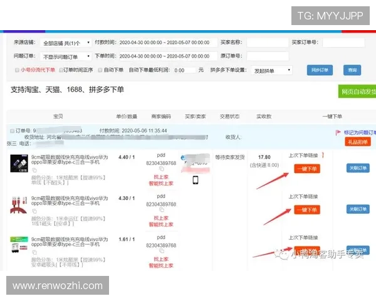The image size is (376, 301).
Task: Click the 下单时间 date range field
Action: click(x=168, y=56)
